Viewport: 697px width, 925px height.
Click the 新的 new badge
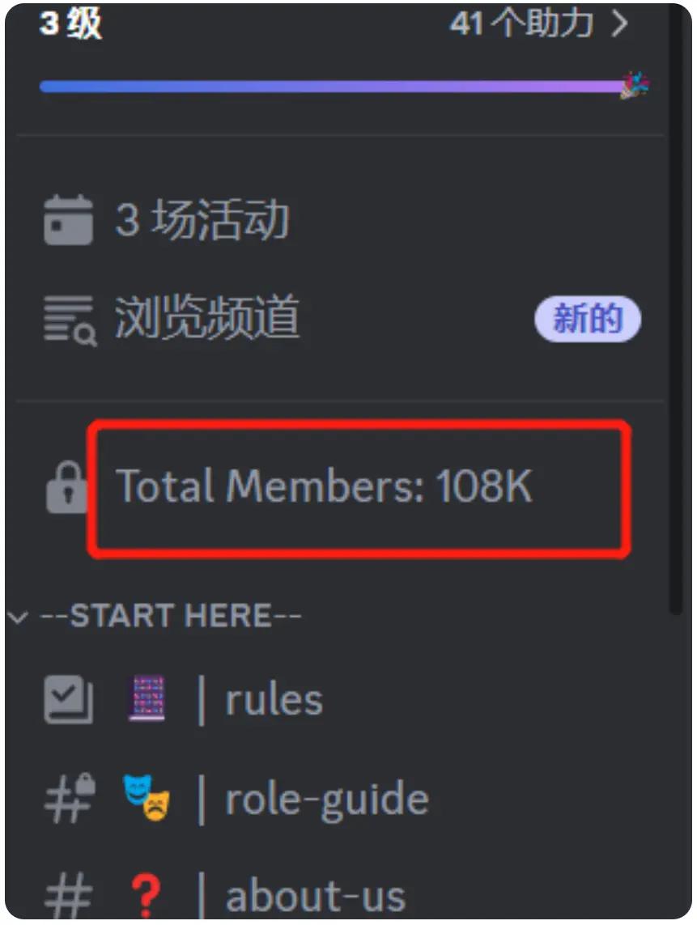587,319
